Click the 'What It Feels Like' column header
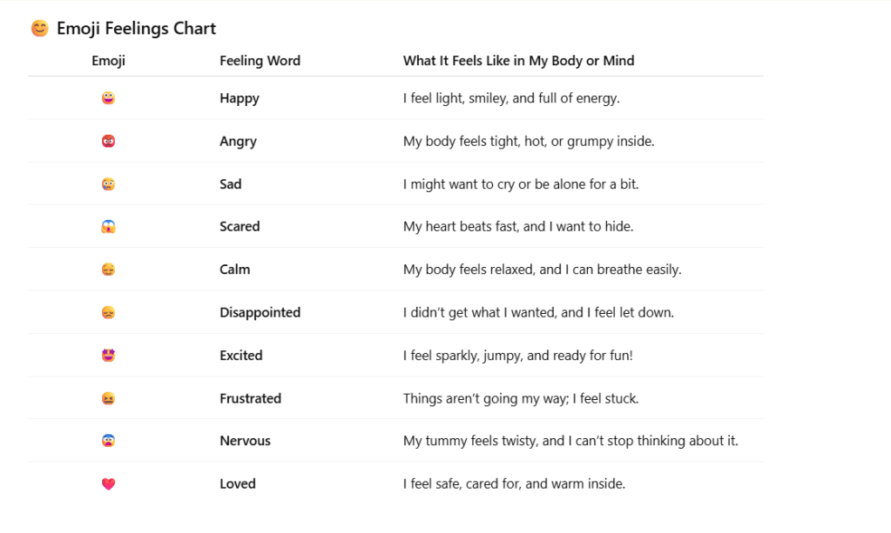 point(518,61)
